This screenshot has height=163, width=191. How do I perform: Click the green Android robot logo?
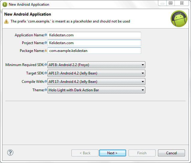179,19
